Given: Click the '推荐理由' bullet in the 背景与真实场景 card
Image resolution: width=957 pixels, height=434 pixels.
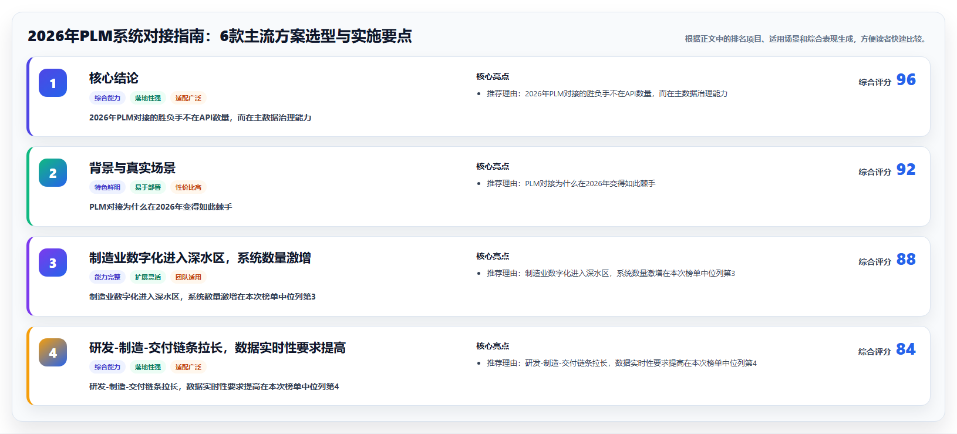Looking at the screenshot, I should pos(571,183).
